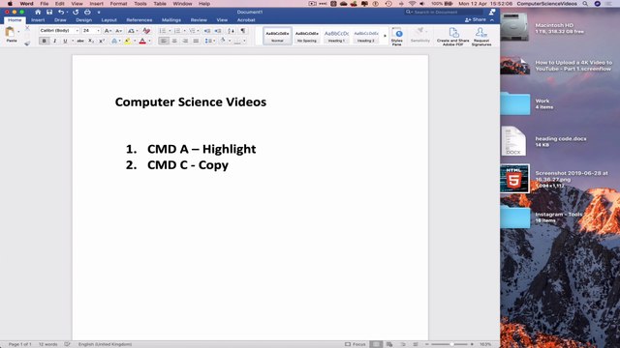Click the Search in Document field
This screenshot has height=348, width=620.
pos(444,13)
